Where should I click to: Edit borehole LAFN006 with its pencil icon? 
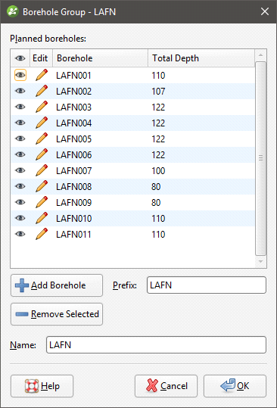[x=42, y=154]
